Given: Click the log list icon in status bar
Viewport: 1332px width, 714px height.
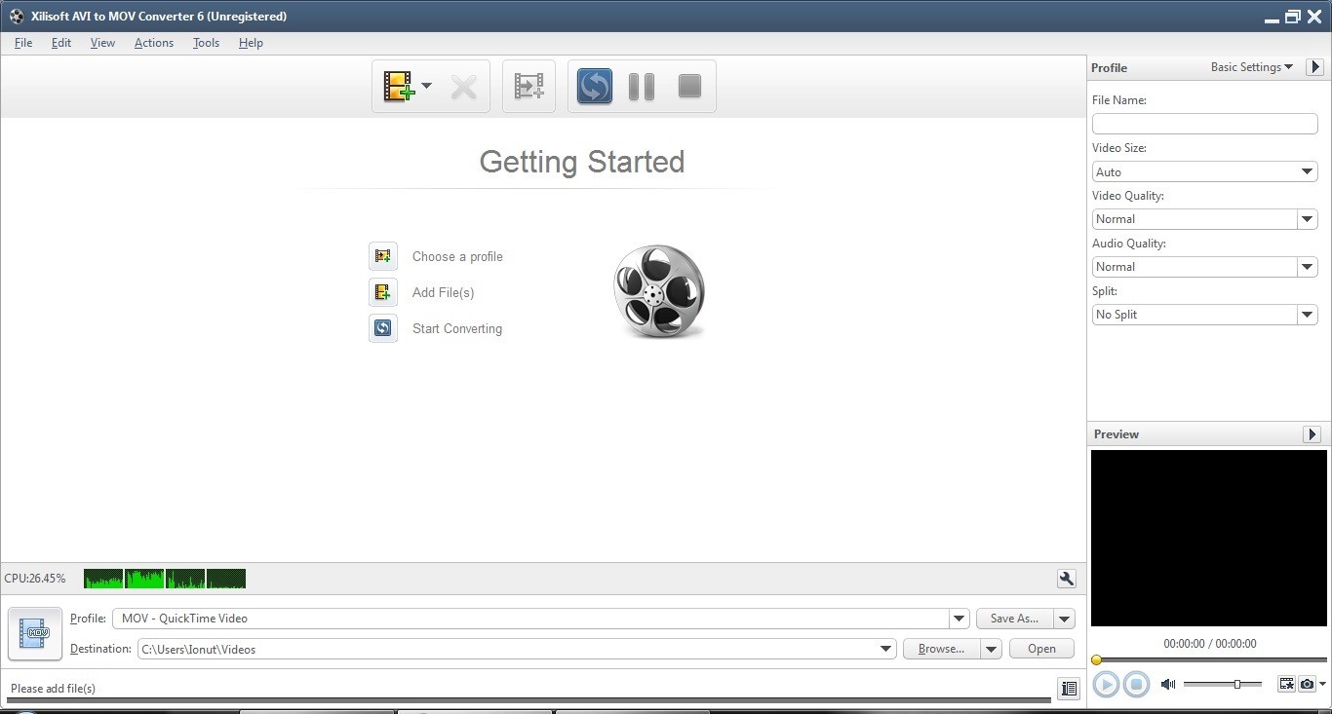Looking at the screenshot, I should pyautogui.click(x=1069, y=689).
